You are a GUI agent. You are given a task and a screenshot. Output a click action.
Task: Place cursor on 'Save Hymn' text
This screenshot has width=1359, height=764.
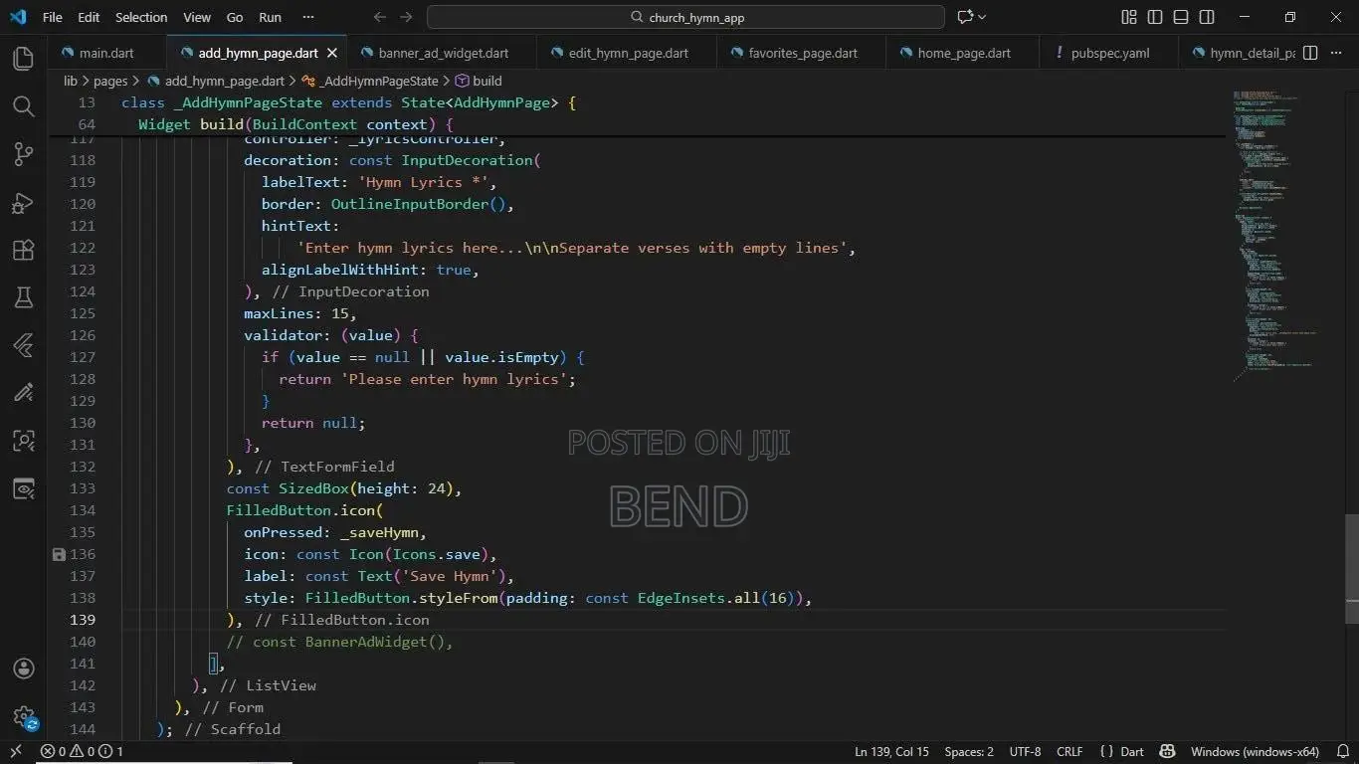point(453,576)
